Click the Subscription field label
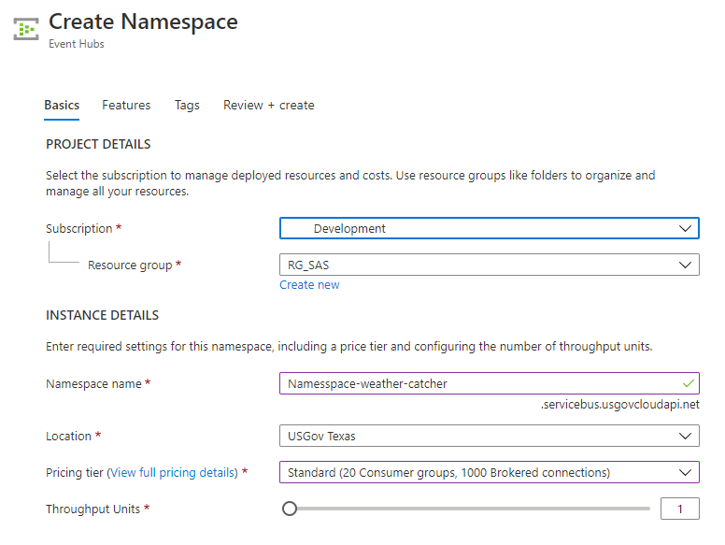 click(x=79, y=228)
